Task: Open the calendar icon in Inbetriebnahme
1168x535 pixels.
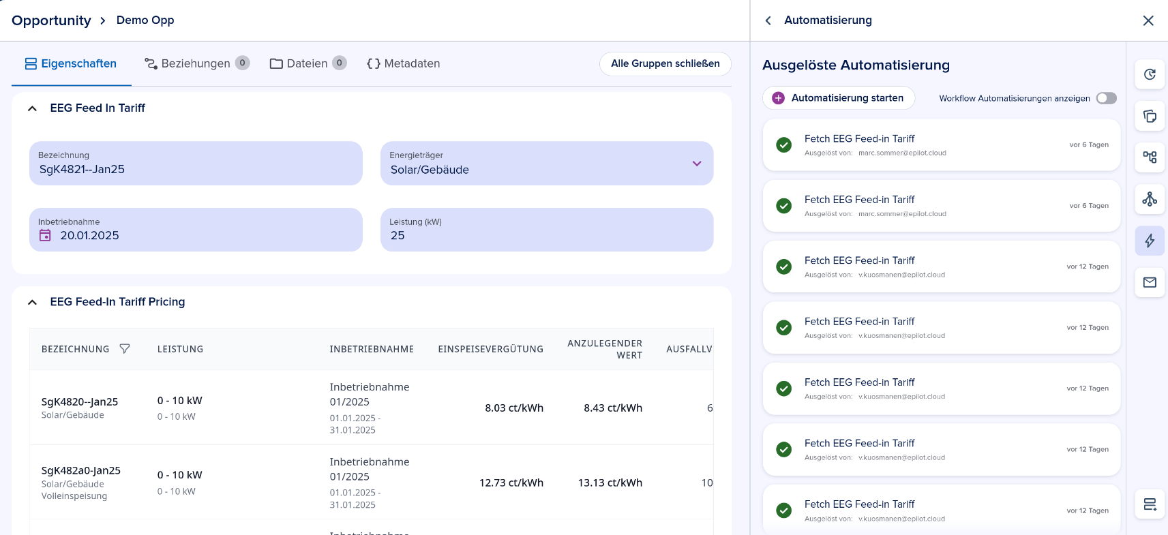Action: coord(45,235)
